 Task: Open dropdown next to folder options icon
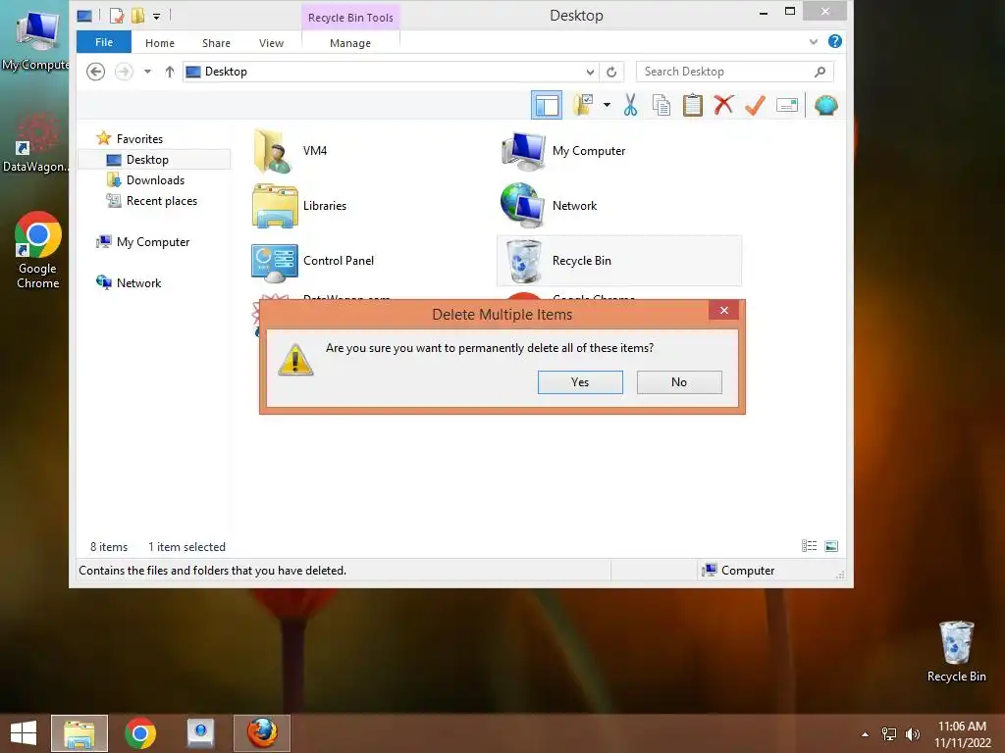pyautogui.click(x=607, y=105)
